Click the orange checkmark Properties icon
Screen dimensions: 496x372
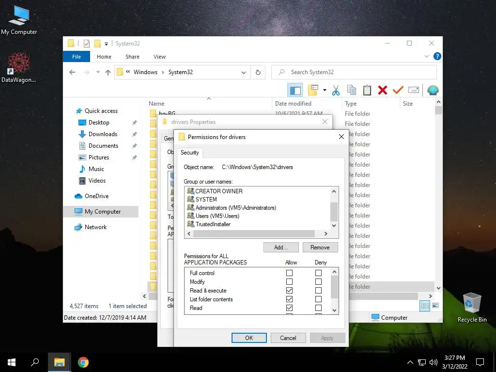click(x=398, y=90)
